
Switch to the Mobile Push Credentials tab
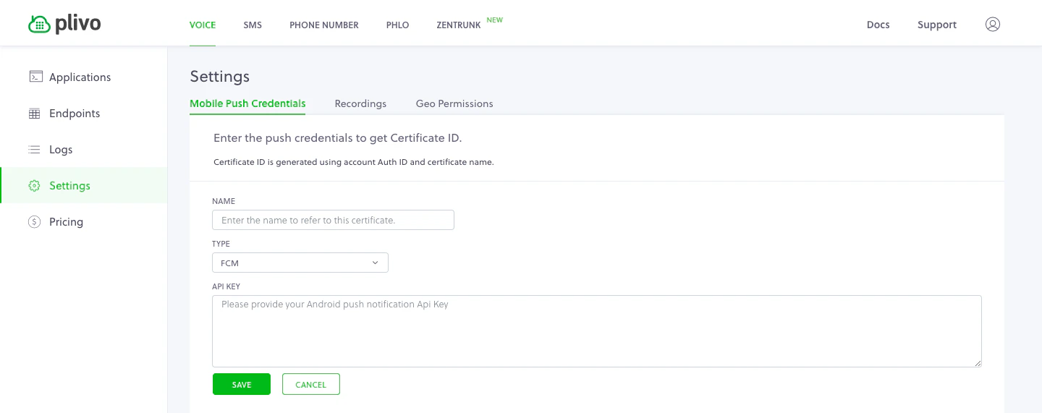247,103
